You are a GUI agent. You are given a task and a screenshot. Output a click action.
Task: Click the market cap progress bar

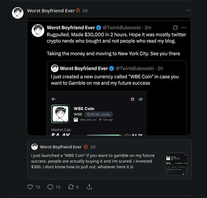104,135
